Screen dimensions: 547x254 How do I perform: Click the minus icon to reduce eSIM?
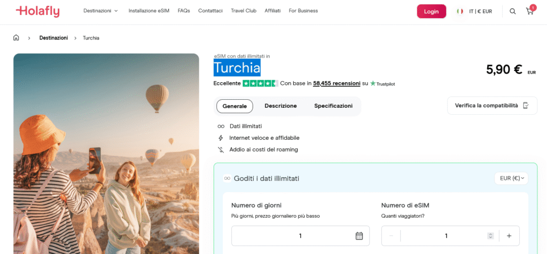coord(391,236)
